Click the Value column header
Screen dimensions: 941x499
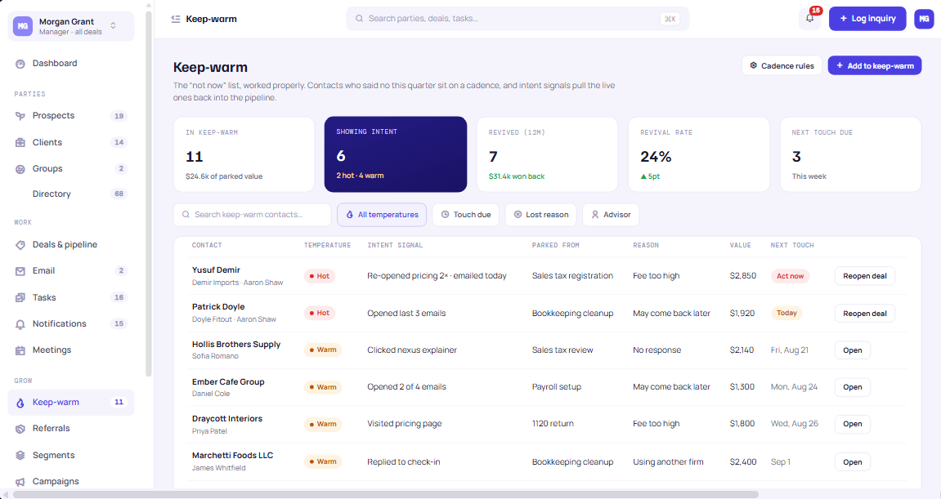click(x=740, y=245)
